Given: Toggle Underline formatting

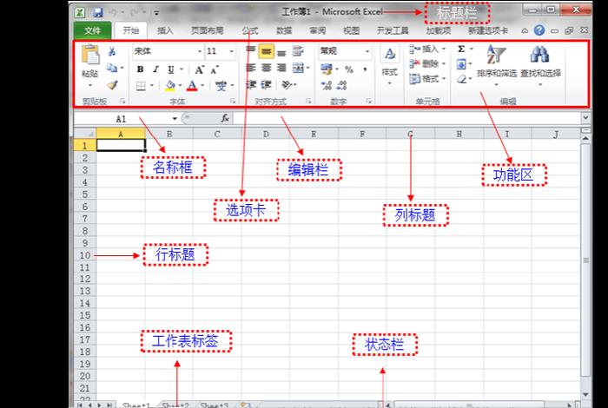Looking at the screenshot, I should point(171,69).
